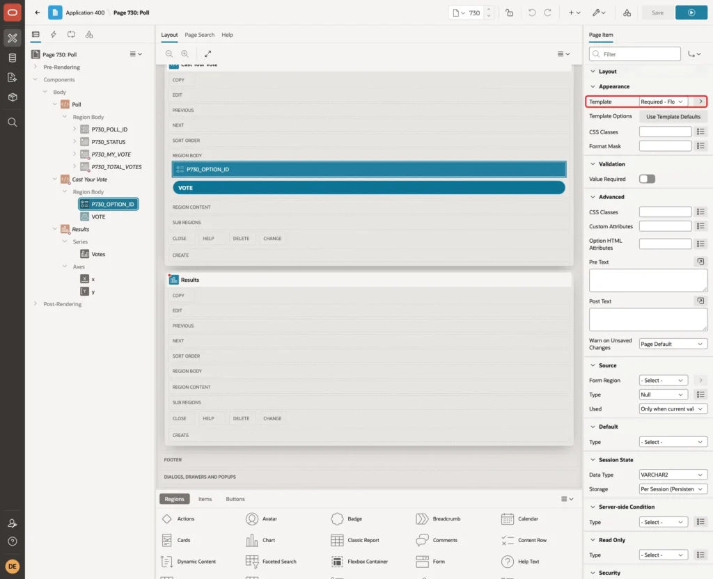Viewport: 713px width, 579px height.
Task: Open the SQL Workshop sidebar icon
Action: pos(13,58)
